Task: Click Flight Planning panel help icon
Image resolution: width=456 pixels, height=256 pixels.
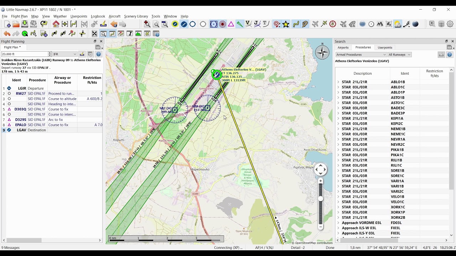Action: tap(99, 54)
